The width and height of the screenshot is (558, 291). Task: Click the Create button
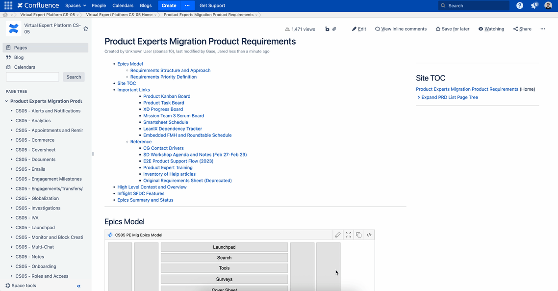click(169, 5)
